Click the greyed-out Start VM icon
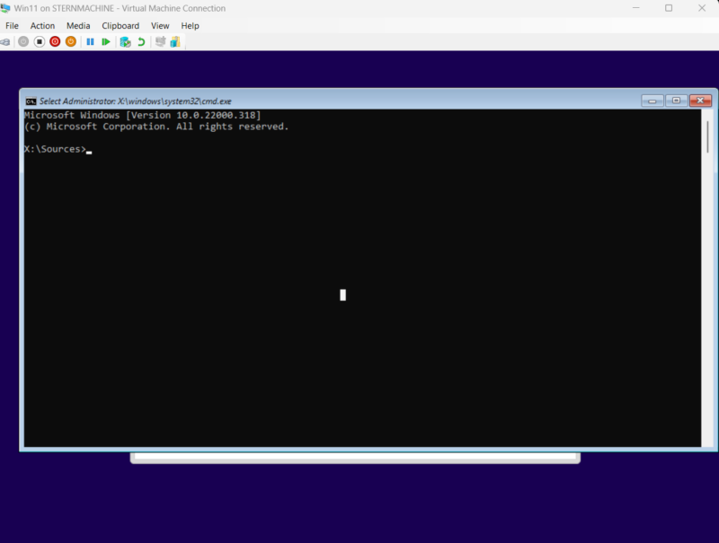 (x=23, y=42)
